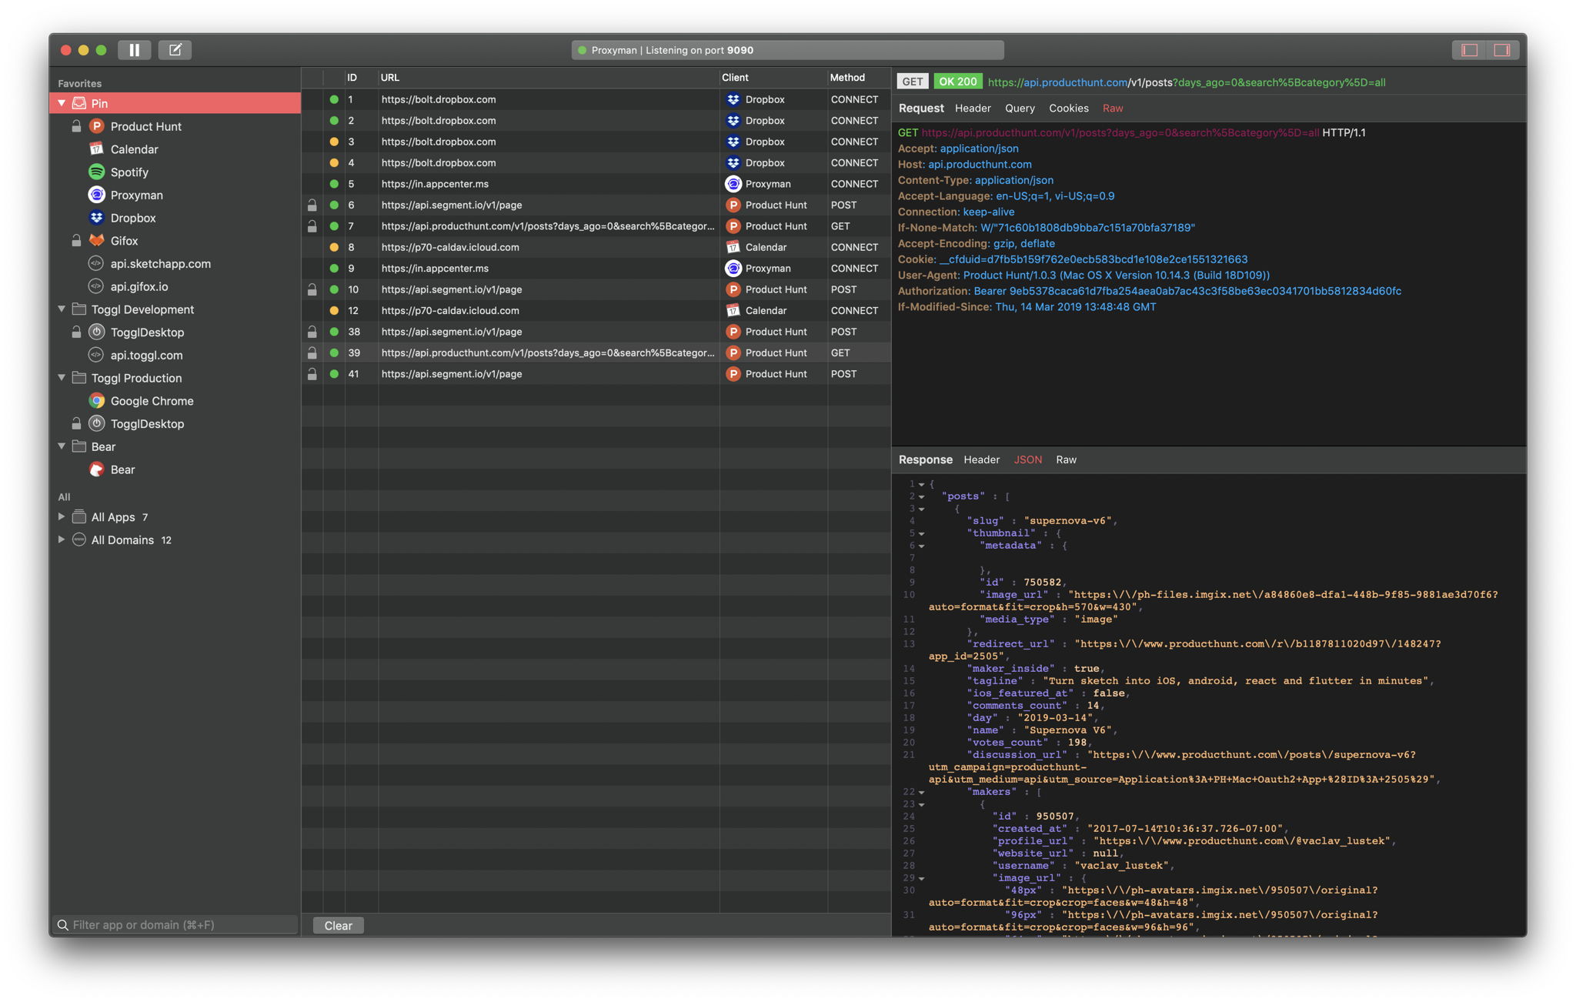Clear the request list with Clear button
This screenshot has height=1002, width=1576.
(339, 926)
